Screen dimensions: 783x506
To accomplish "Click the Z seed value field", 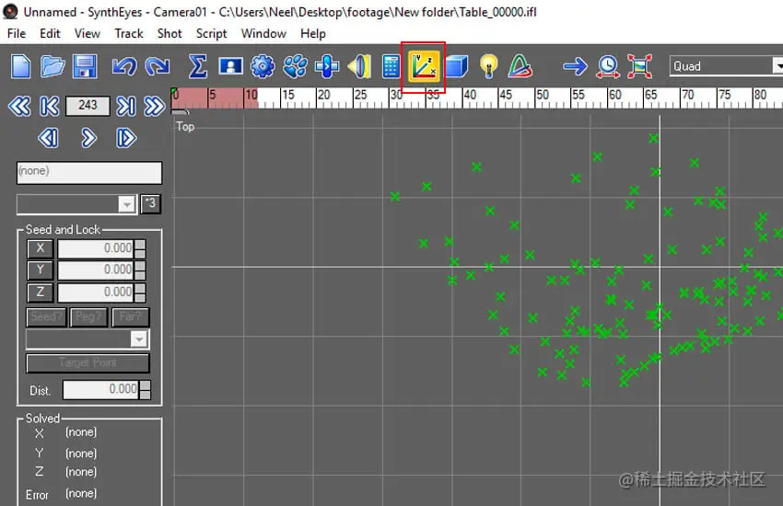I will coord(96,293).
